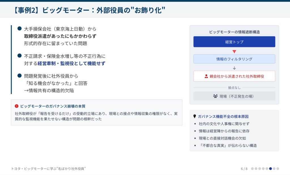Click the line 問題発覚後に社外役員から

tap(51, 76)
